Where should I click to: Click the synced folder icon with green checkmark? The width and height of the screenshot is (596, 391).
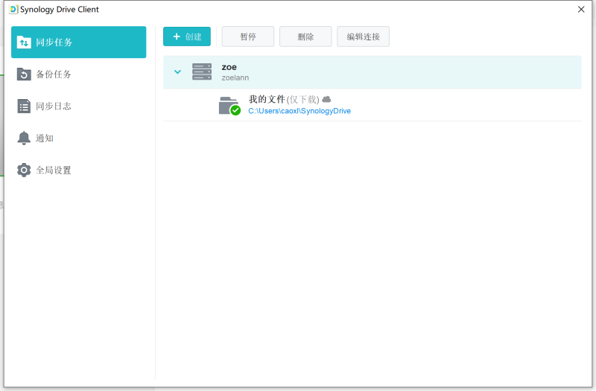(x=229, y=106)
